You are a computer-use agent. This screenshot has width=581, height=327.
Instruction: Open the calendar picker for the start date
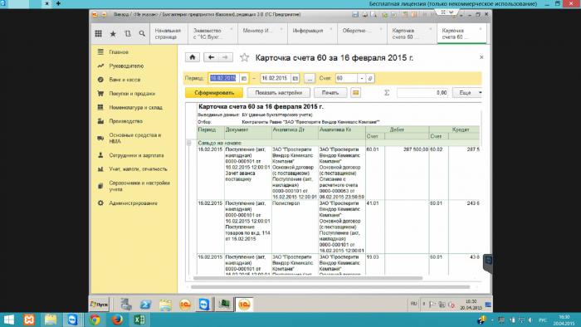244,78
